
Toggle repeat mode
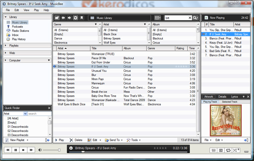[228, 150]
